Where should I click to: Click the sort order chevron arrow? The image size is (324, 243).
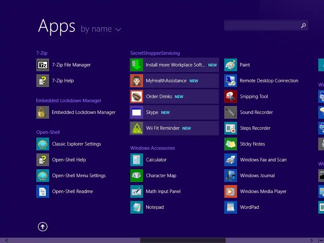tap(118, 29)
